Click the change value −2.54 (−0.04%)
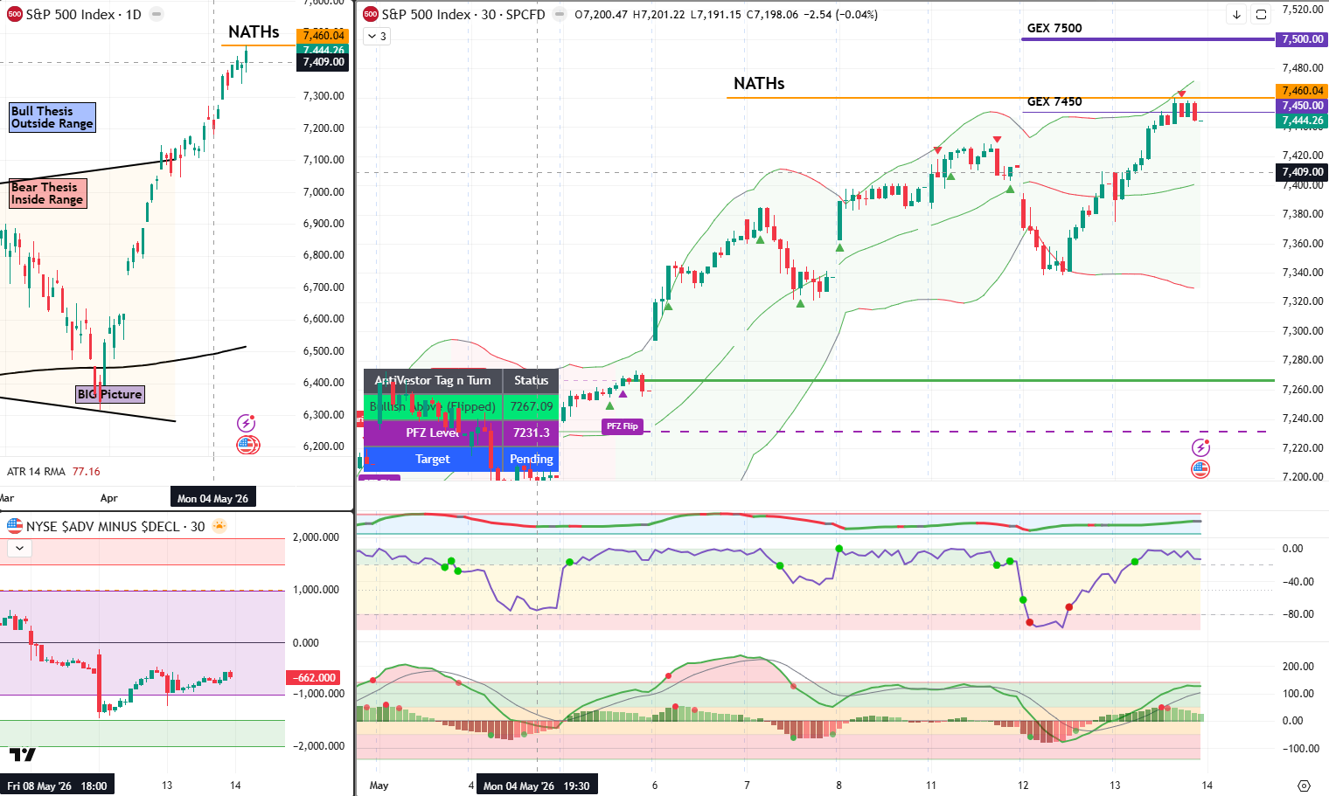The width and height of the screenshot is (1329, 796). pos(841,15)
